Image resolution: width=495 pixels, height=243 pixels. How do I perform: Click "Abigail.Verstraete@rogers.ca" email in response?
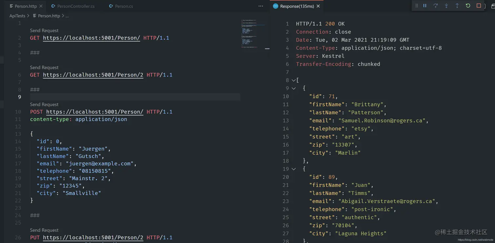[x=387, y=201]
